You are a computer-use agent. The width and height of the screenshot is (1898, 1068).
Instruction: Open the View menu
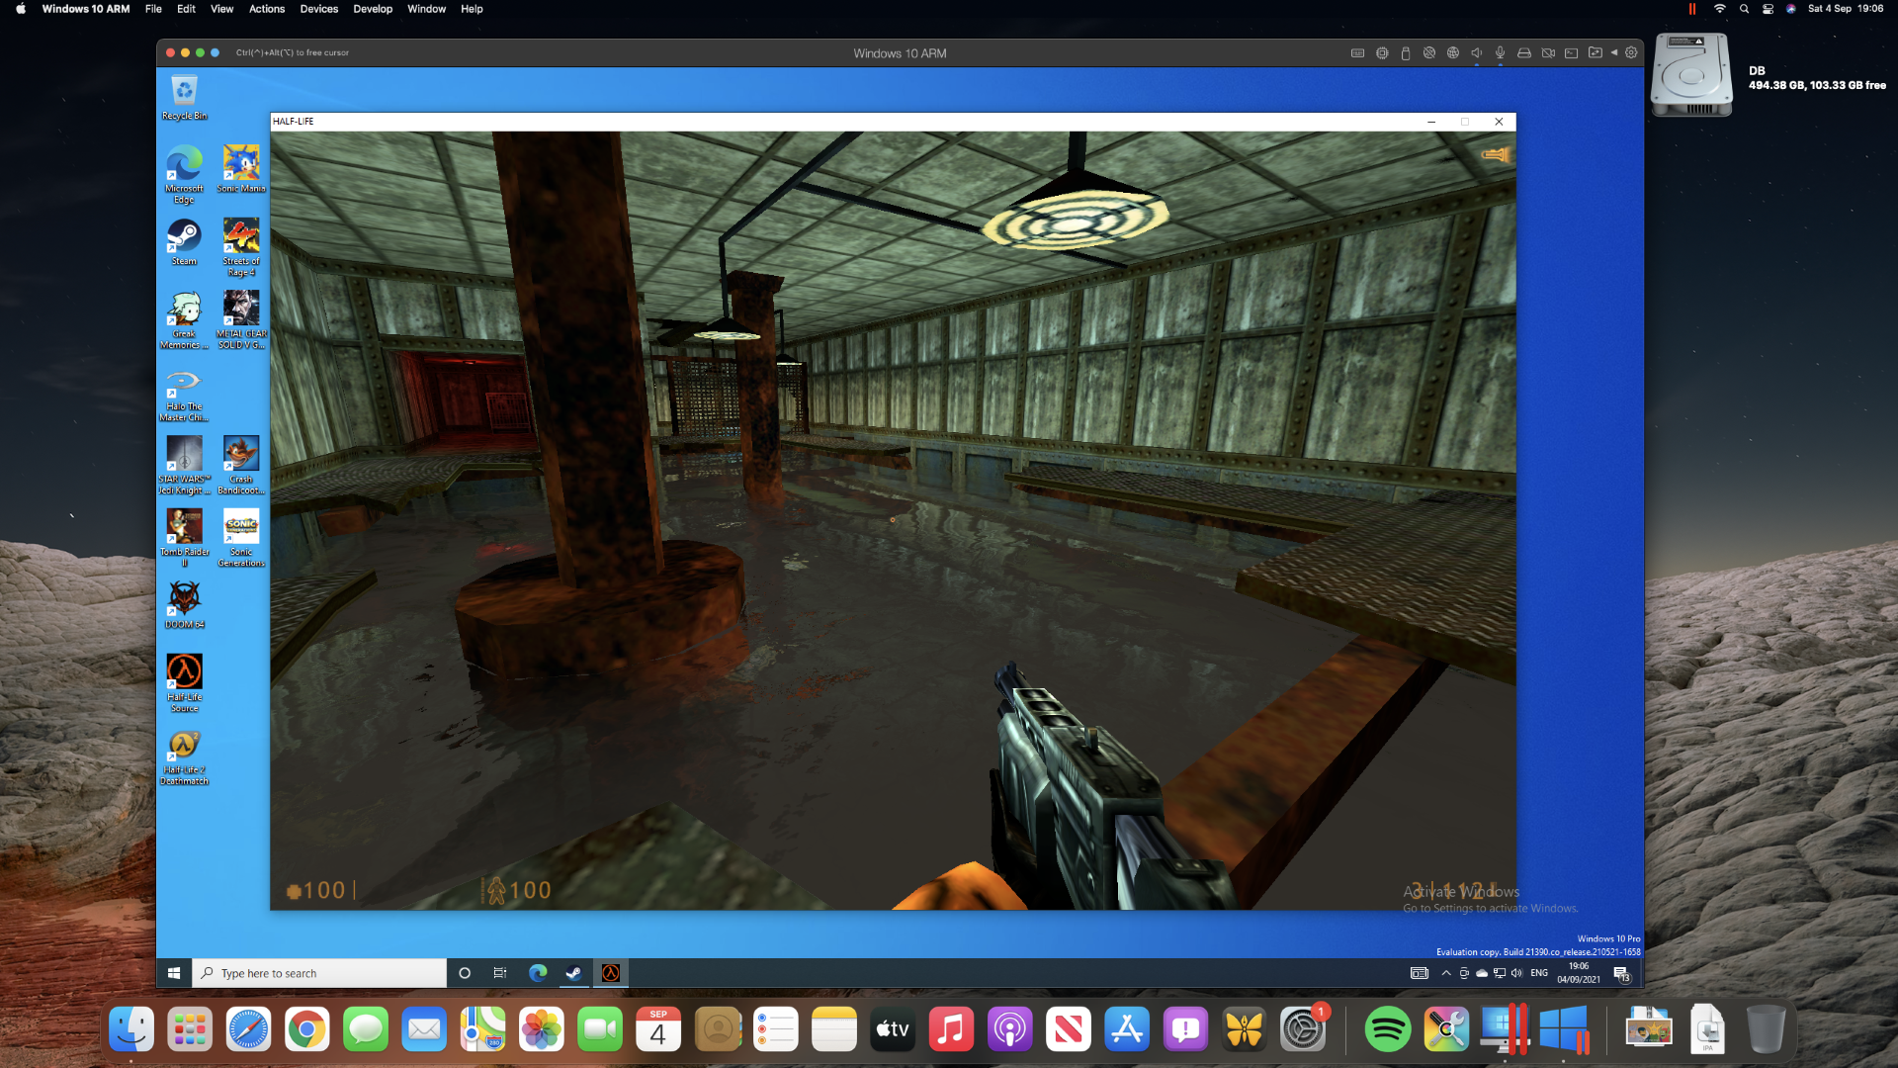(221, 9)
